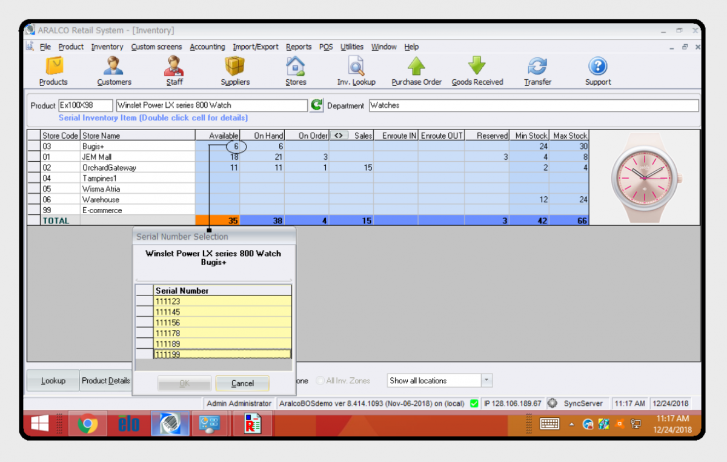
Task: Click the SyncServer gear icon in status bar
Action: point(552,403)
